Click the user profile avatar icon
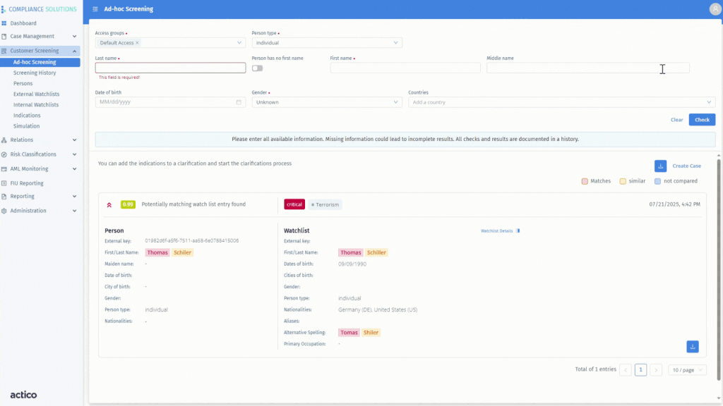 pyautogui.click(x=713, y=9)
